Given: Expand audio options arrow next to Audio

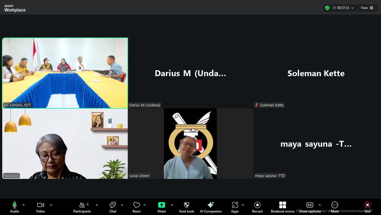Looking at the screenshot, I should click(x=24, y=205).
